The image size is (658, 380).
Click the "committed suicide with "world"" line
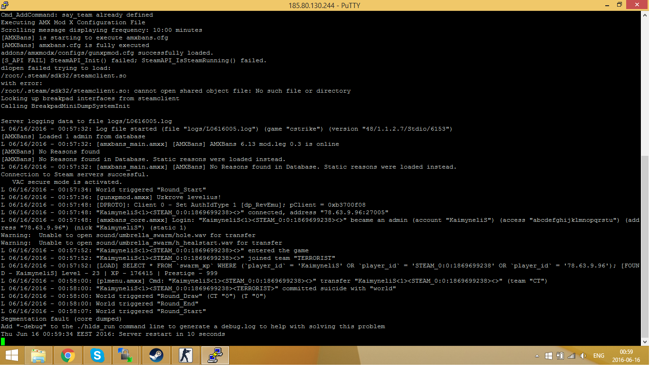point(198,288)
